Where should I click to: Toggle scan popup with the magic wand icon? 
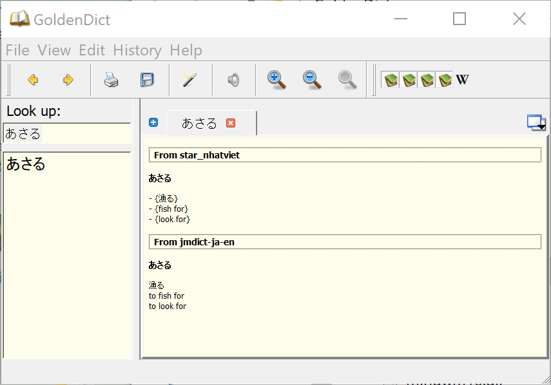[x=189, y=80]
